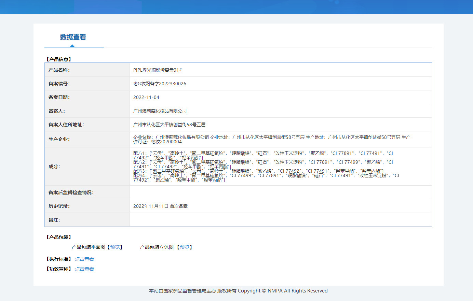Click the 配方2 ingredient list
Image resolution: width=473 pixels, height=301 pixels.
[263, 164]
